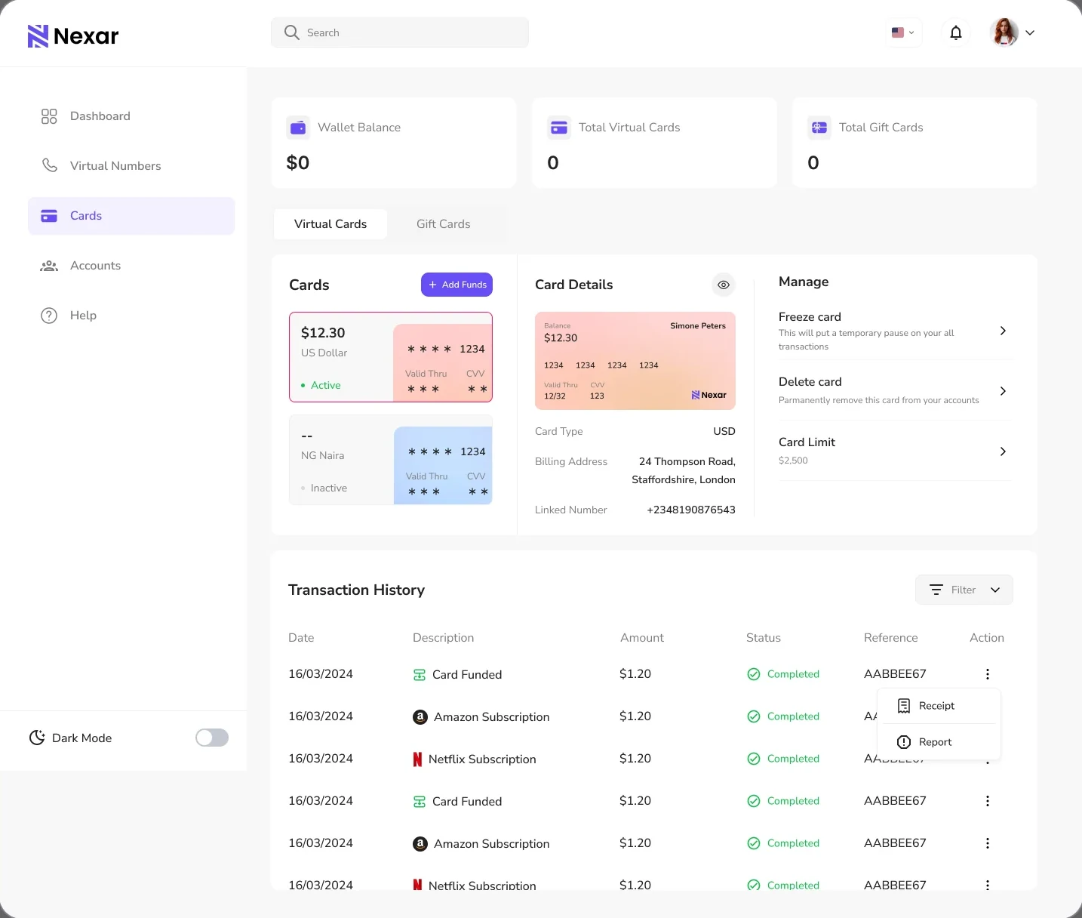1082x918 pixels.
Task: Show or hide card details with eye icon
Action: coord(724,285)
